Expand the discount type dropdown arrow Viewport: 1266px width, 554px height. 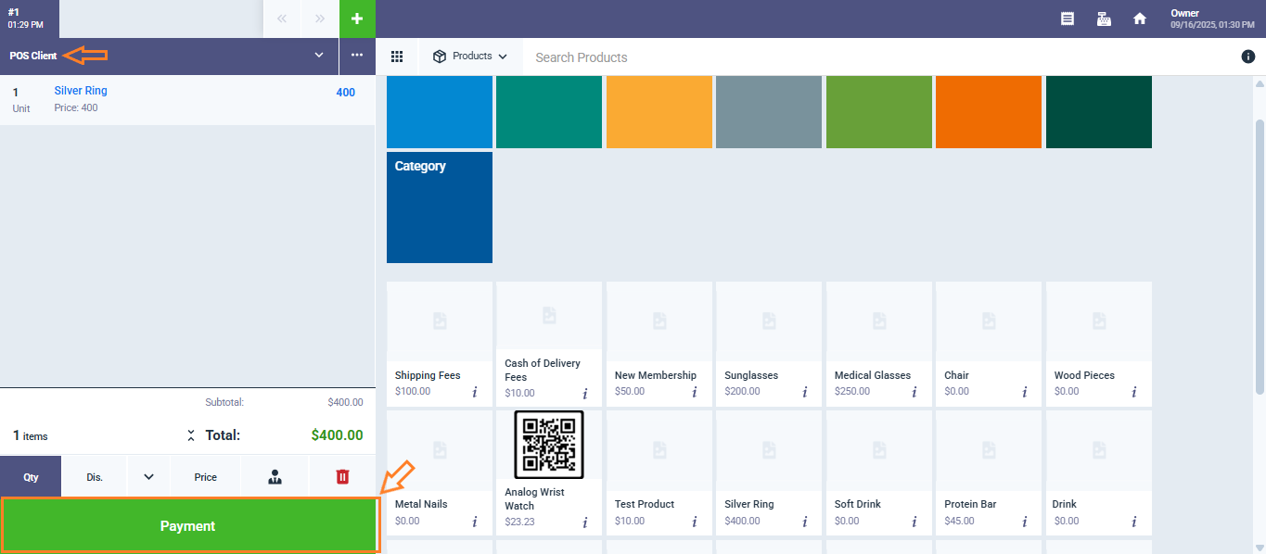[x=148, y=477]
